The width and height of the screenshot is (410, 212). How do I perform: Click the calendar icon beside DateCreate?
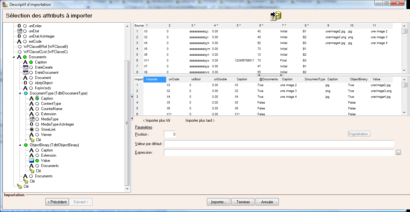pyautogui.click(x=25, y=67)
